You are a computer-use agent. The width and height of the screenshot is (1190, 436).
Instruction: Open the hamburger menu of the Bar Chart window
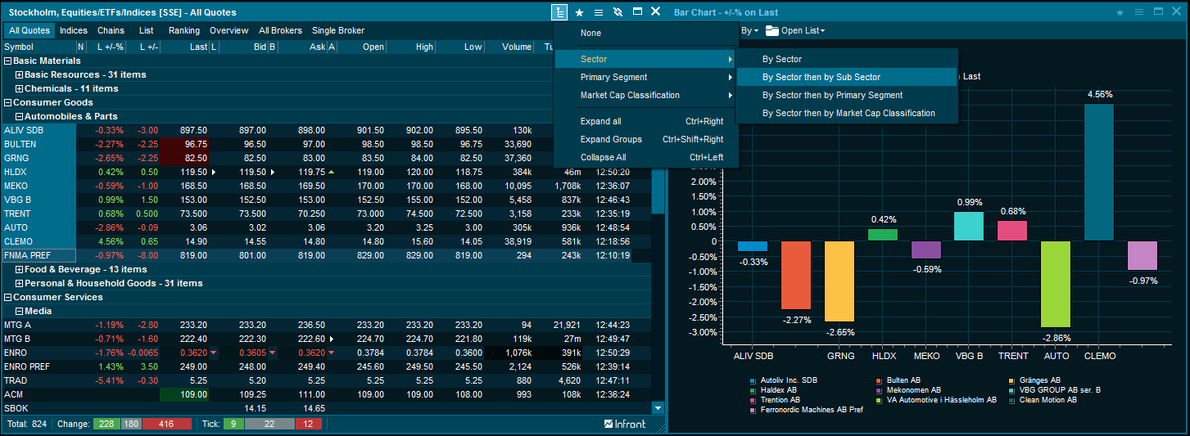pos(1138,12)
